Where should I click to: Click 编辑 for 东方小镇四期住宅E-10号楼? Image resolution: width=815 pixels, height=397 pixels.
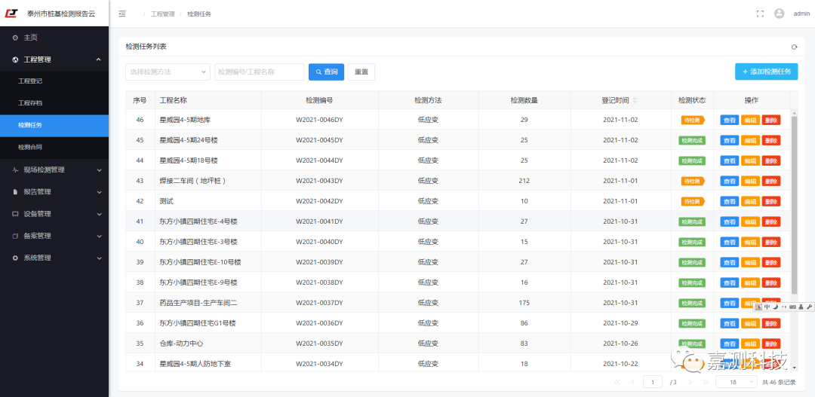(750, 263)
